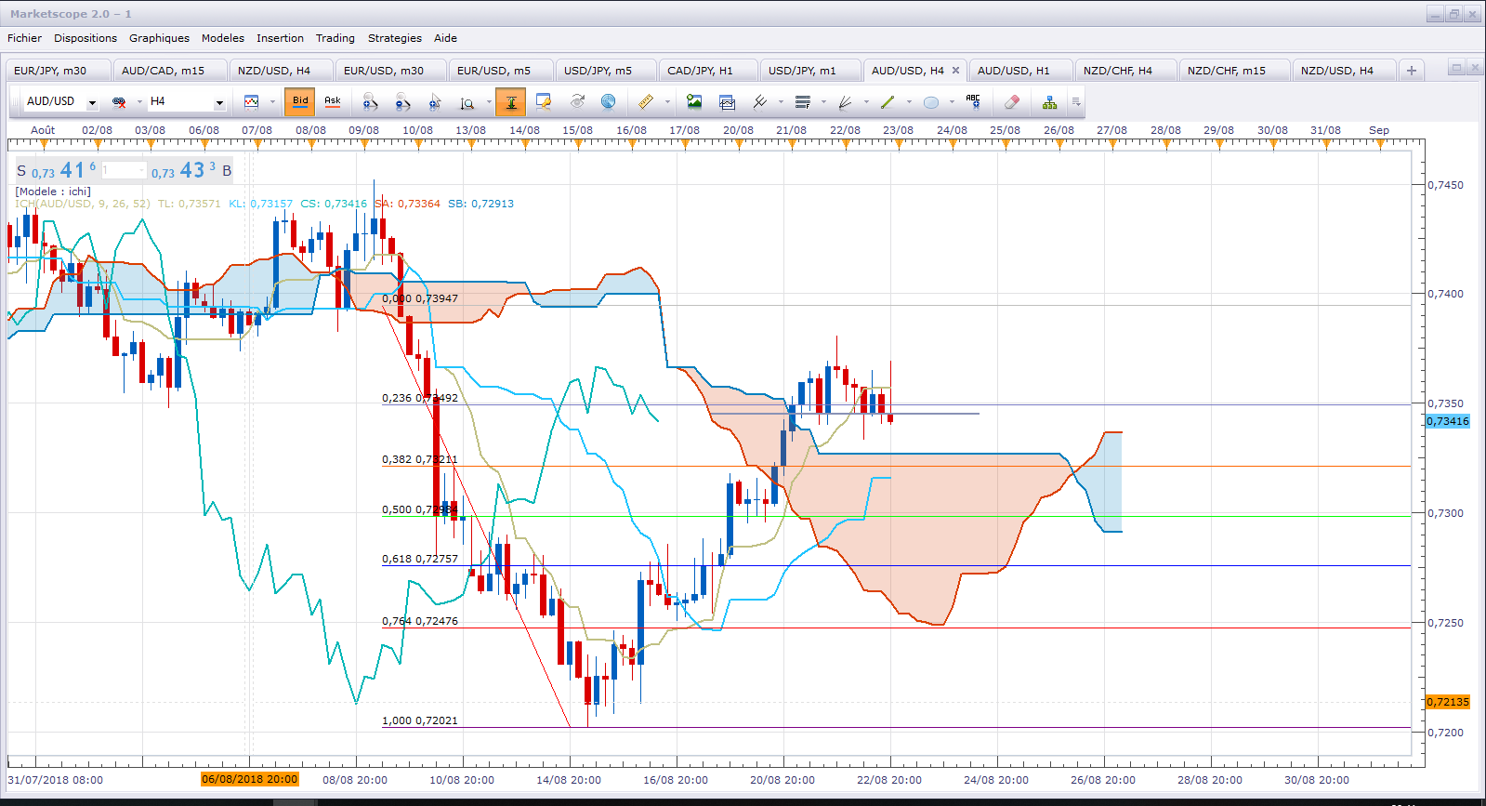Image resolution: width=1486 pixels, height=806 pixels.
Task: Switch to the EUR/USD, m30 tab
Action: (390, 71)
